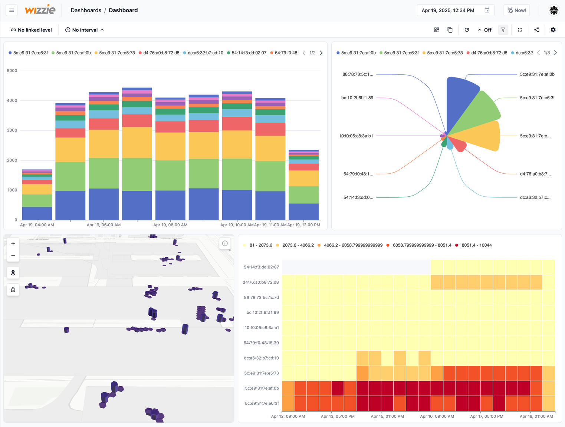
Task: Enter fullscreen mode
Action: 520,30
